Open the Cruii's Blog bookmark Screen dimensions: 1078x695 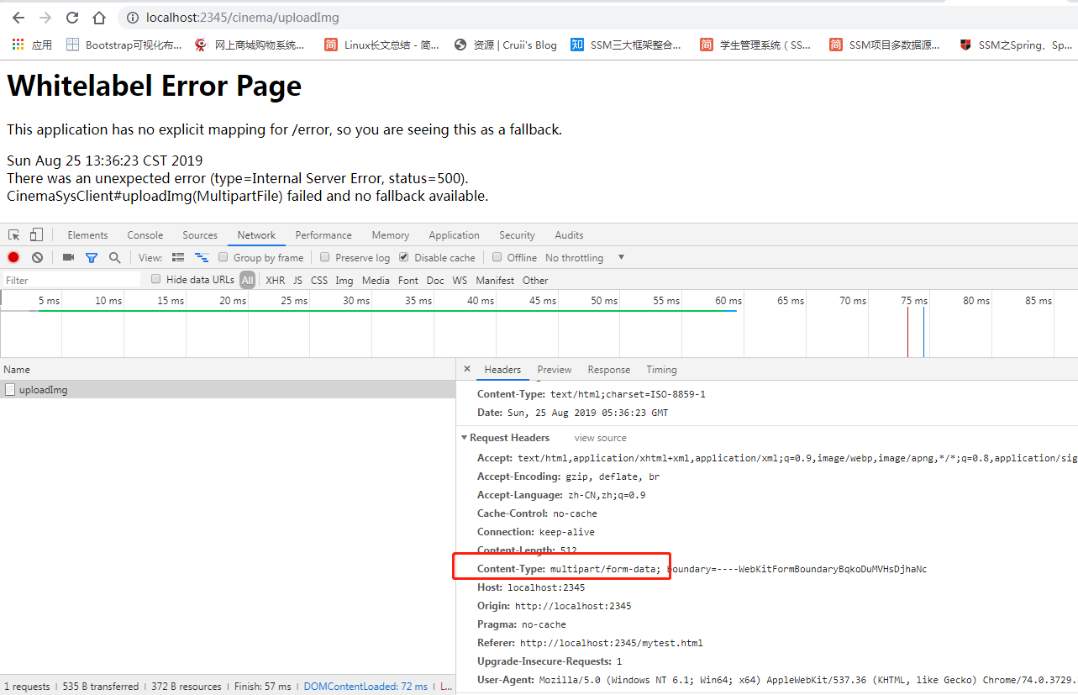pyautogui.click(x=505, y=45)
